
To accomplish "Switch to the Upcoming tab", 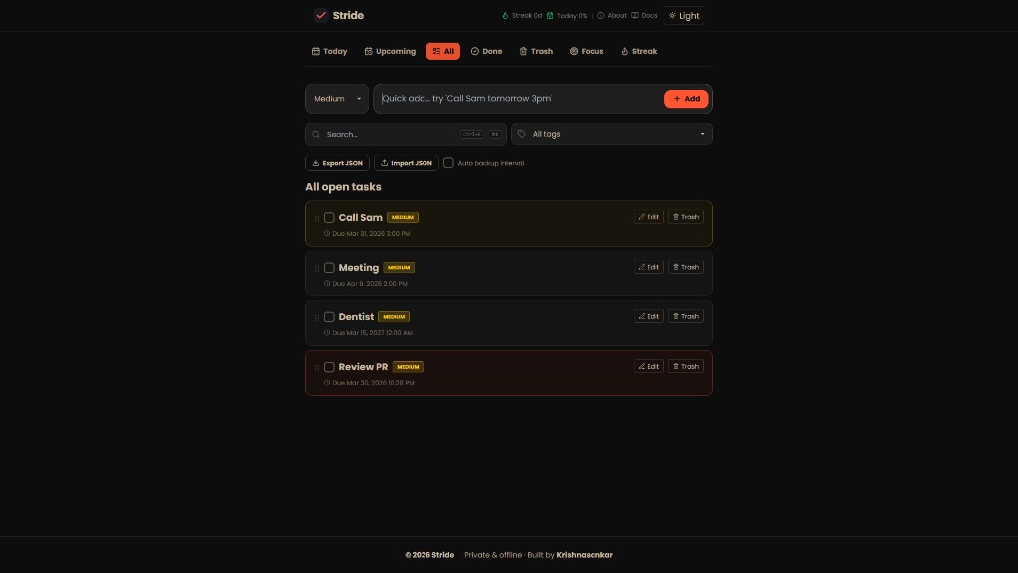I will pyautogui.click(x=390, y=51).
